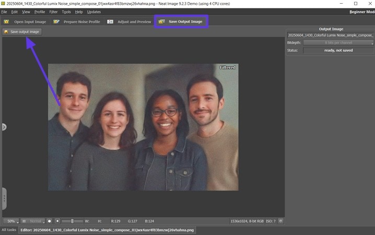
Task: Click Save Output Image tab icon
Action: tap(162, 21)
